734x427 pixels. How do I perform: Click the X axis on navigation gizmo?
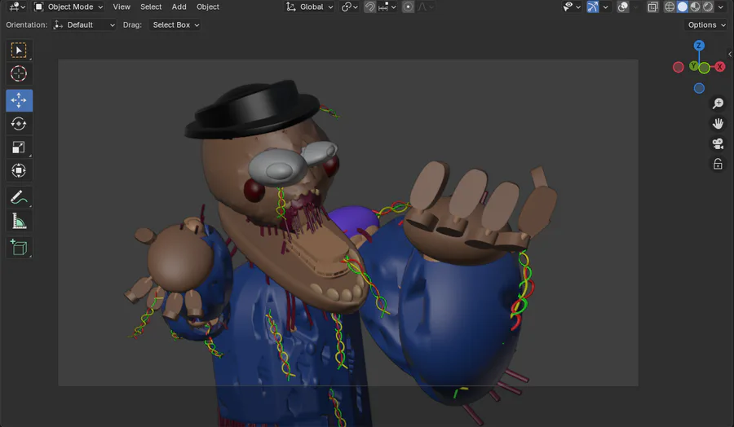coord(719,67)
